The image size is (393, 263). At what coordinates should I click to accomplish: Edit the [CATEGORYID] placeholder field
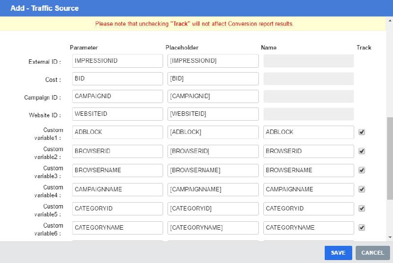(x=213, y=209)
